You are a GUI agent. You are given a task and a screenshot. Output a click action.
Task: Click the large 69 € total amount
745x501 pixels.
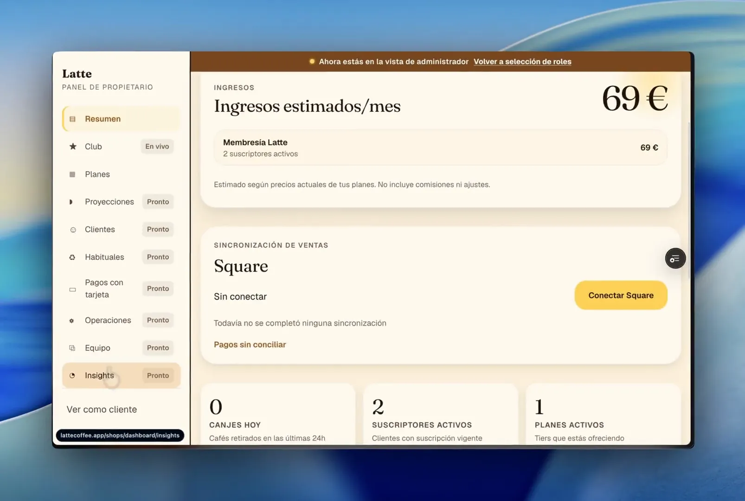click(635, 98)
